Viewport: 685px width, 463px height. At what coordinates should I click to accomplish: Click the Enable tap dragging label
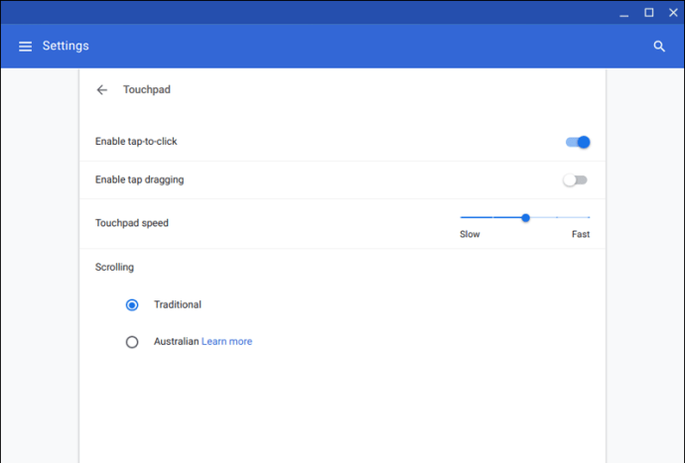point(139,179)
